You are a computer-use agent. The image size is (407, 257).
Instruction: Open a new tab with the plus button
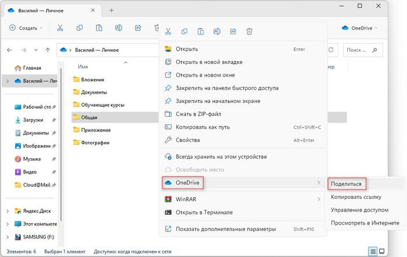[112, 10]
